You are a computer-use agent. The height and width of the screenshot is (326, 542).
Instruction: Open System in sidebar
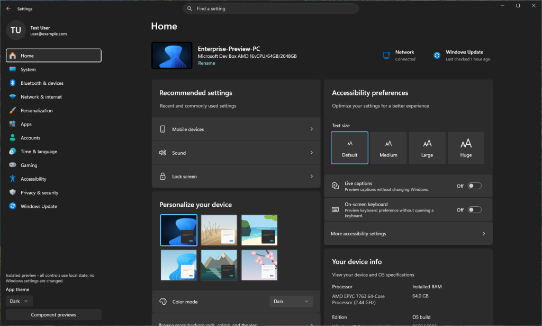pos(53,69)
